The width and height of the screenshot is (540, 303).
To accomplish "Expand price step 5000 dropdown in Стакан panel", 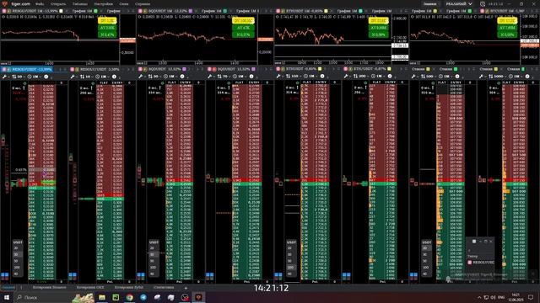I will coord(497,77).
